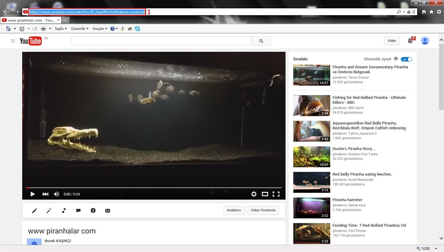Expand the Print dropdown arrow
The width and height of the screenshot is (444, 252).
point(50,29)
